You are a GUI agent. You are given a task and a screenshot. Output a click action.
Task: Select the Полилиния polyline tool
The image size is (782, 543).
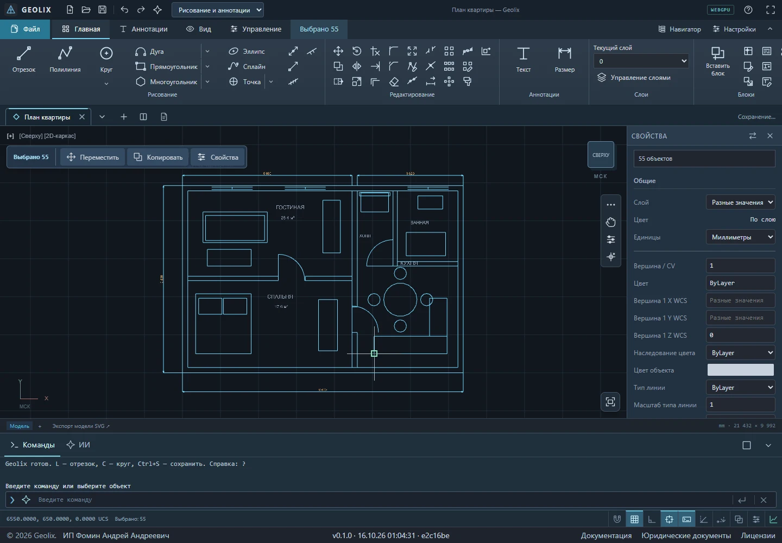point(65,60)
